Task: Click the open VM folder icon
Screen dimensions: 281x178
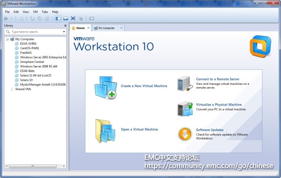Action: point(105,131)
